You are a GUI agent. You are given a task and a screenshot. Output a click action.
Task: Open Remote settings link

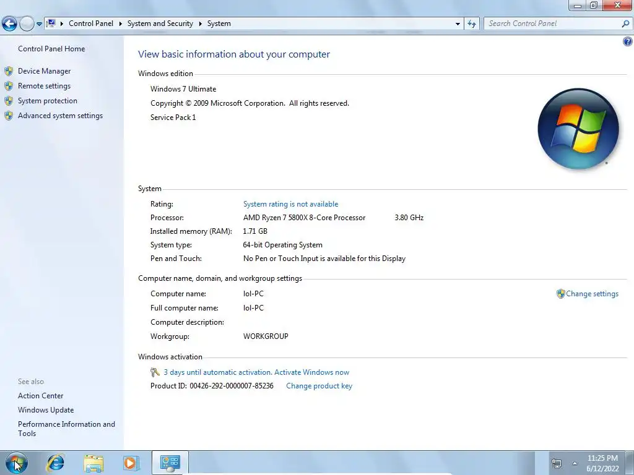point(44,86)
